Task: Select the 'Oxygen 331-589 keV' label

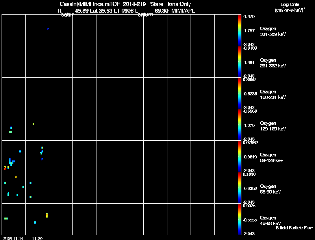Action: (x=273, y=32)
